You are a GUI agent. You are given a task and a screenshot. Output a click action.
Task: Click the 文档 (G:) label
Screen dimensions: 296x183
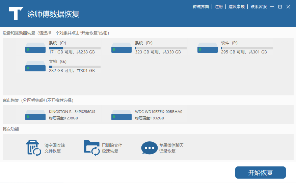(58, 62)
